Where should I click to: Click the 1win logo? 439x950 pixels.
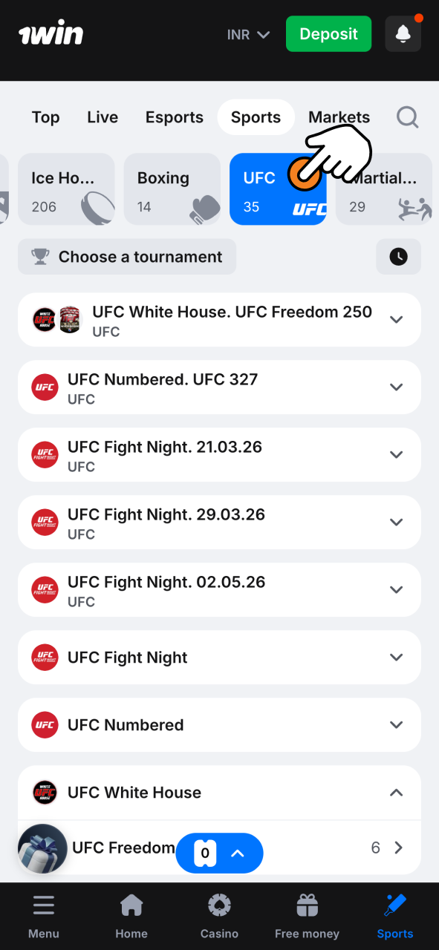(x=51, y=33)
